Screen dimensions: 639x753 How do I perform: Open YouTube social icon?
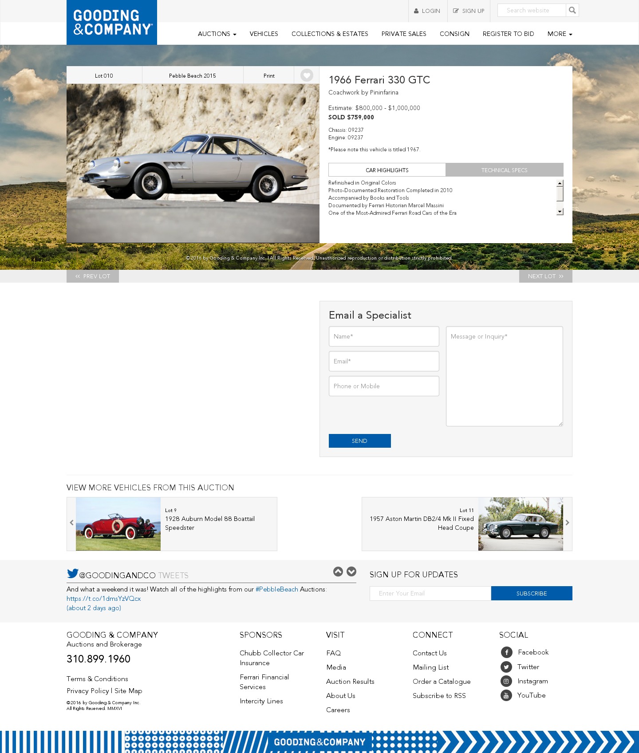(x=506, y=695)
